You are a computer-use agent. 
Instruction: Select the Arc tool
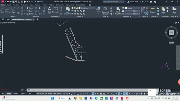pyautogui.click(x=19, y=10)
